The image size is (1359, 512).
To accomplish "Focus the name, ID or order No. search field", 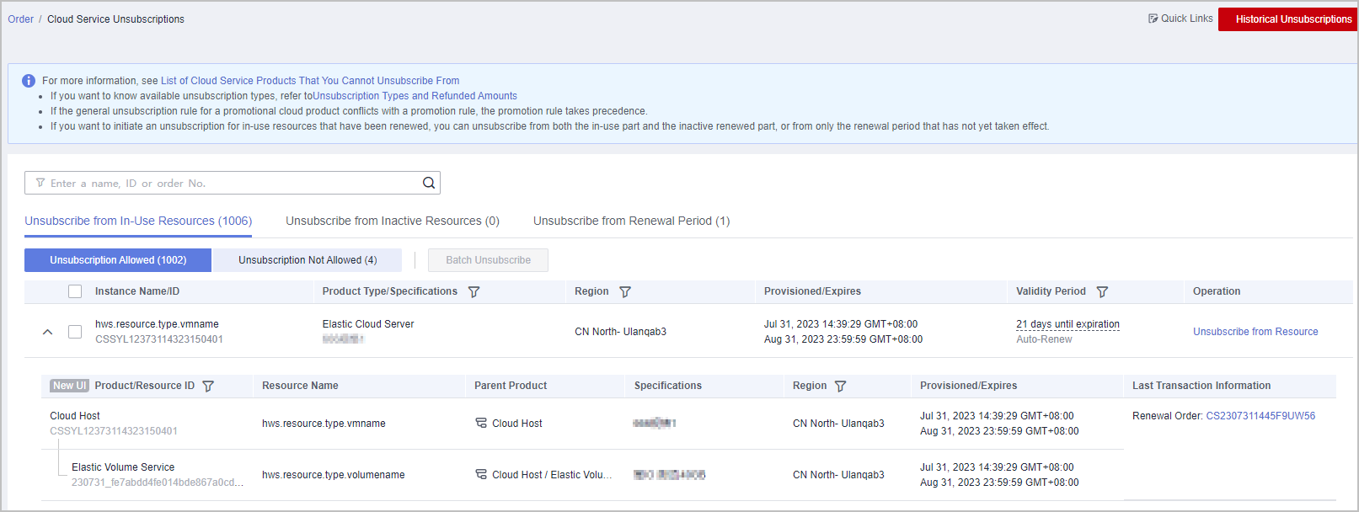I will [227, 183].
